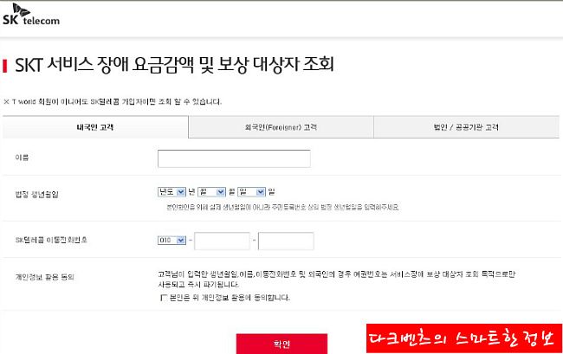This screenshot has height=354, width=563.
Task: Open the 월 birth month dropdown
Action: click(x=211, y=192)
